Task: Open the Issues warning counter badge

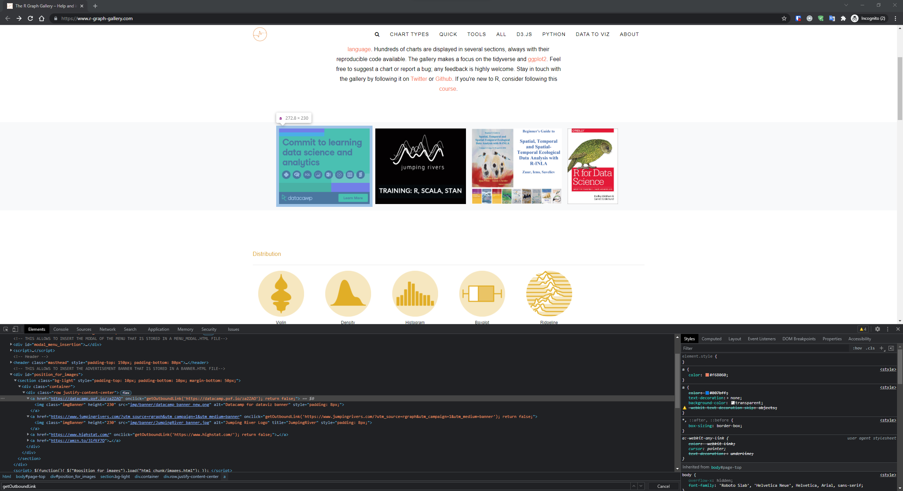Action: click(863, 329)
